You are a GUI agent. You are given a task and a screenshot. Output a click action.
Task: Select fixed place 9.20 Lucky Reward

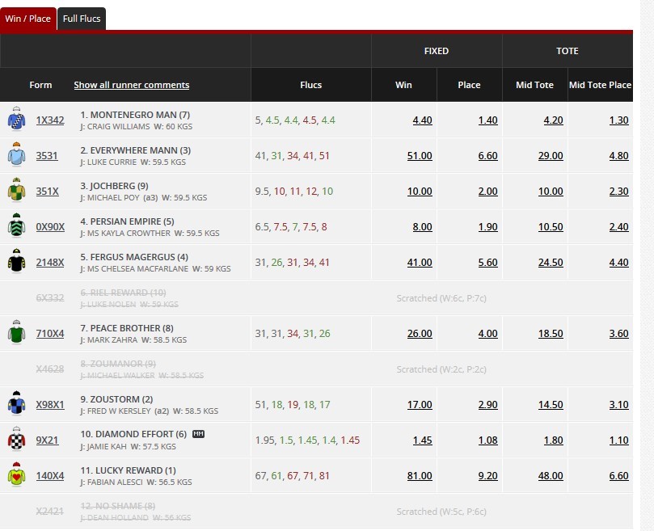[487, 475]
